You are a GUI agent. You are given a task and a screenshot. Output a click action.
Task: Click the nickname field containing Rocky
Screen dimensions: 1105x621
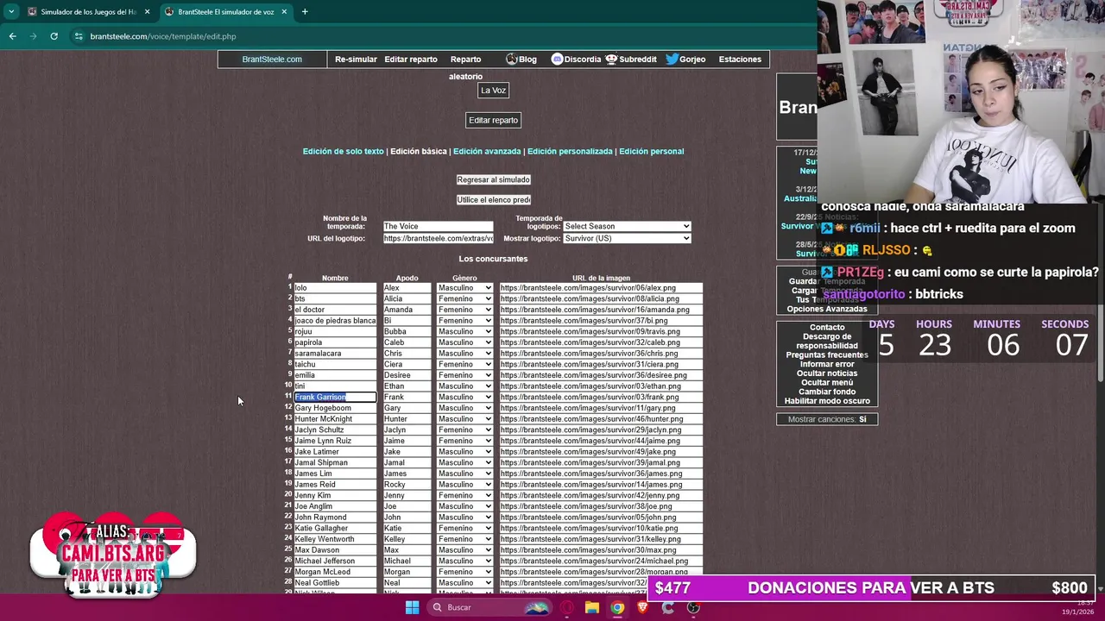[407, 485]
